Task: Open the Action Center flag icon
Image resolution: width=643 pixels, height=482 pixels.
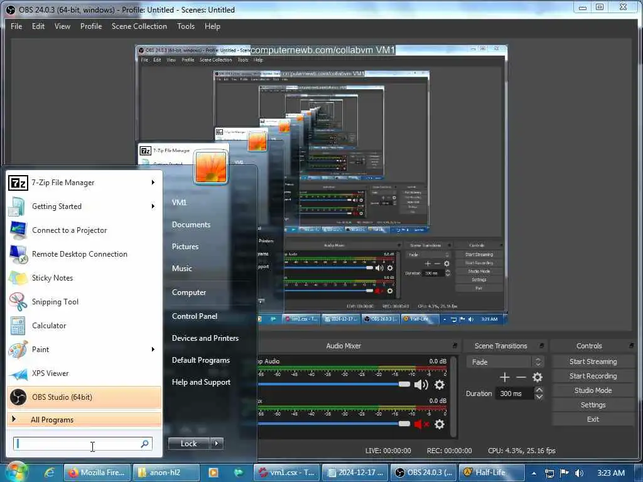Action: click(565, 473)
